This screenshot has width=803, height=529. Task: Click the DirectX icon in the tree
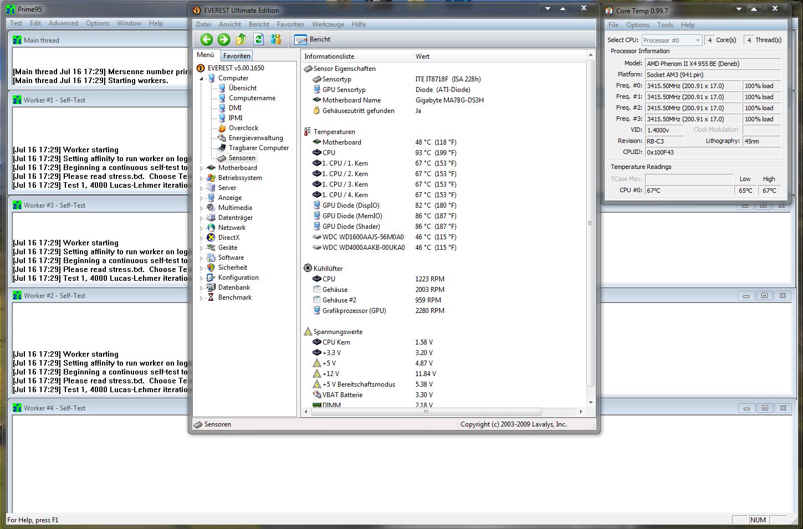211,238
